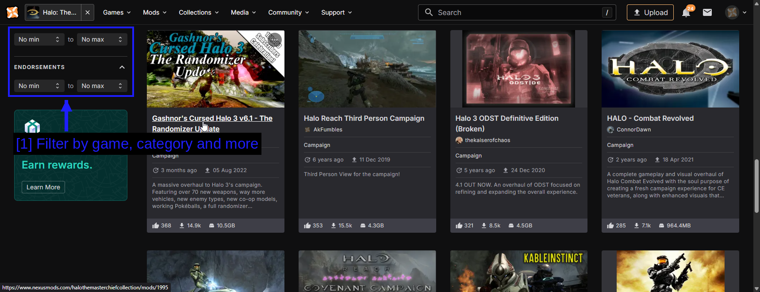The width and height of the screenshot is (760, 292).
Task: Click upload date icon beside 18 Apr 2021
Action: point(657,160)
